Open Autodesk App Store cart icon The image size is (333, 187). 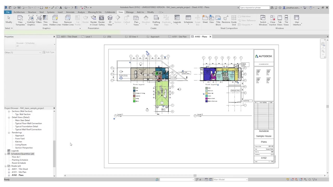click(305, 8)
